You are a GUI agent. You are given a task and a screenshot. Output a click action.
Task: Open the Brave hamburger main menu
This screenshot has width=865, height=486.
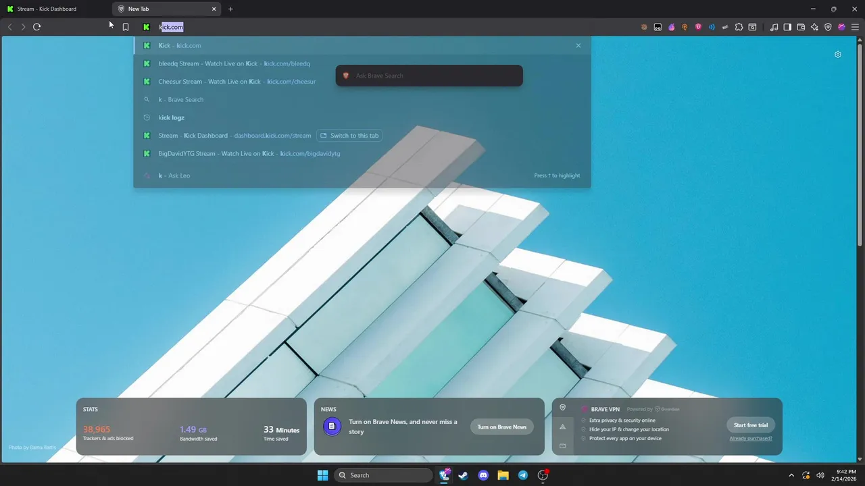pos(855,27)
